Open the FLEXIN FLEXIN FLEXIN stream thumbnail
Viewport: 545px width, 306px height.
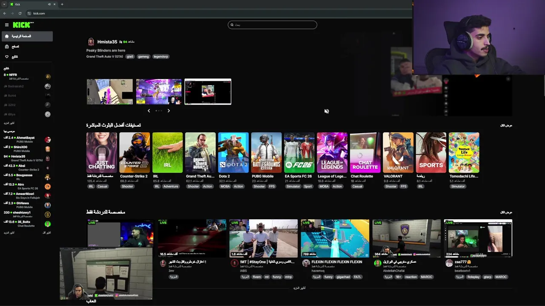point(335,238)
